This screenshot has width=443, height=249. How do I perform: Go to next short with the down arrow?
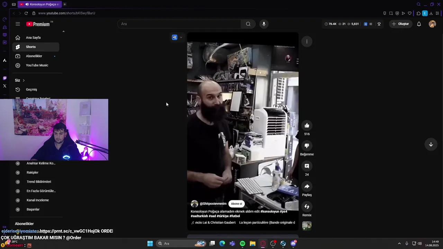tap(431, 145)
